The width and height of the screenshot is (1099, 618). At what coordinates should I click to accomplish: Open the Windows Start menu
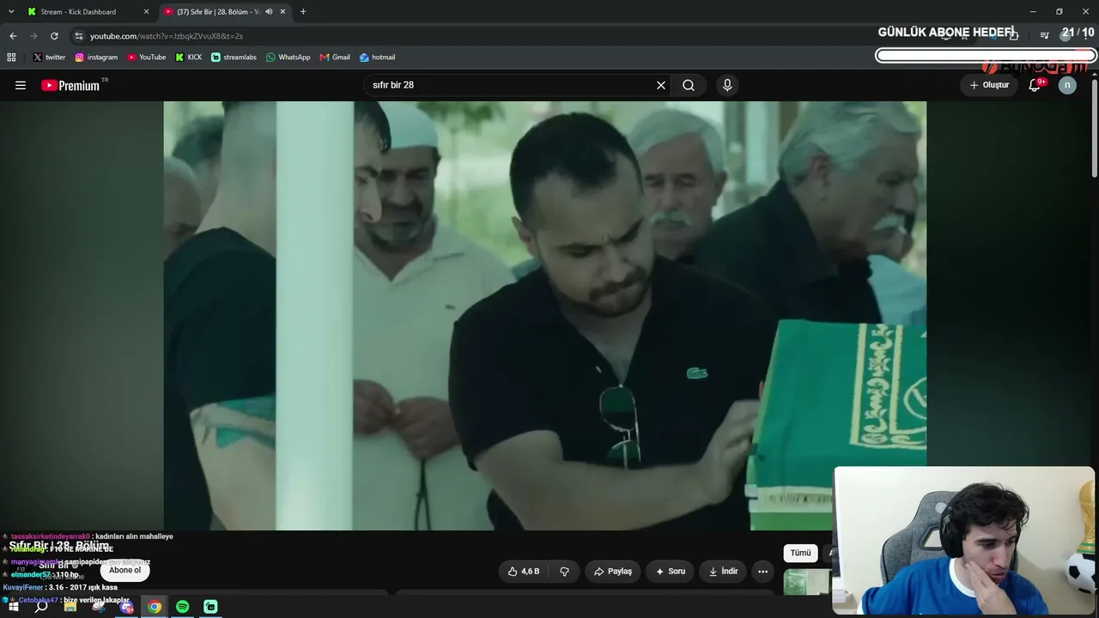[x=14, y=607]
